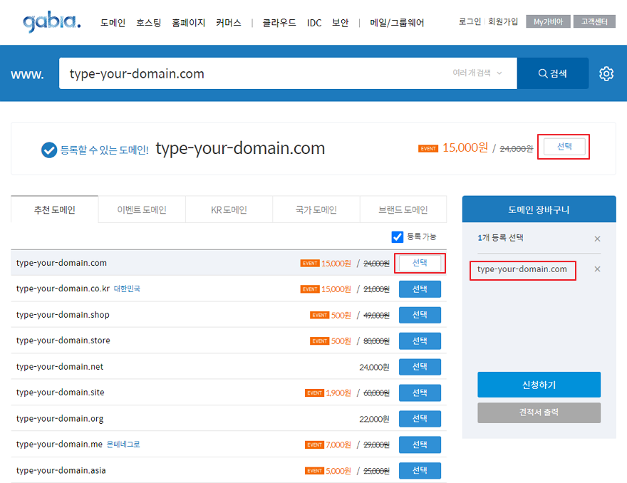Click the type-your-domain.shop row name

click(x=63, y=315)
